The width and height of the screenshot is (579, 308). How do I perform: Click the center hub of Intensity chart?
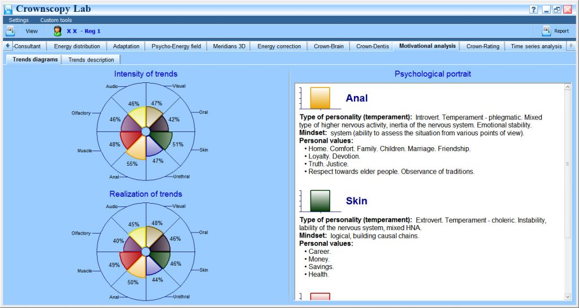coord(146,131)
